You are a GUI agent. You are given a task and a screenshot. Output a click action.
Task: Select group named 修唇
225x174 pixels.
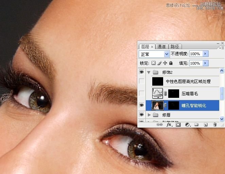(166, 115)
